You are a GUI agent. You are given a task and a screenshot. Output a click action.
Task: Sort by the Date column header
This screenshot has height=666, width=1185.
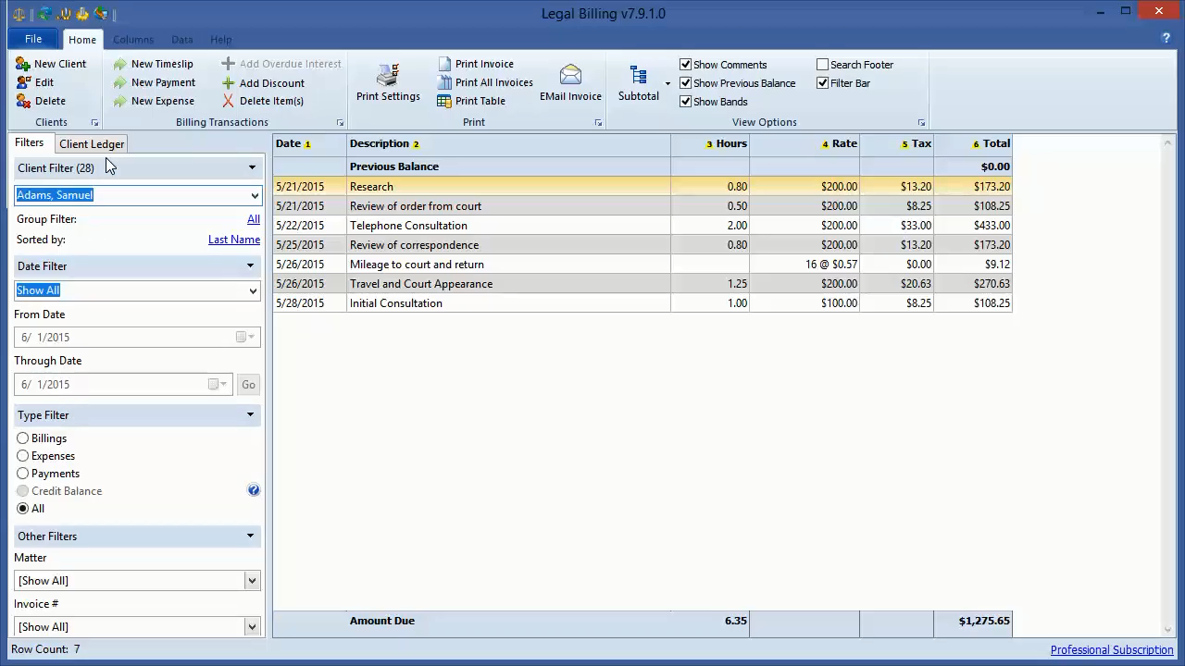pyautogui.click(x=309, y=143)
